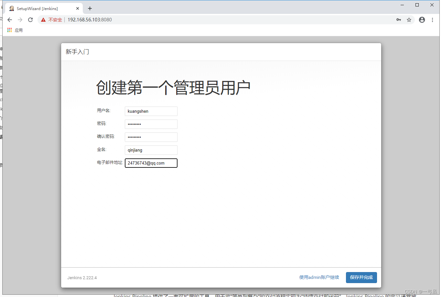This screenshot has height=297, width=442.
Task: Click the heading 创建第一个管理员用户
Action: tap(173, 87)
